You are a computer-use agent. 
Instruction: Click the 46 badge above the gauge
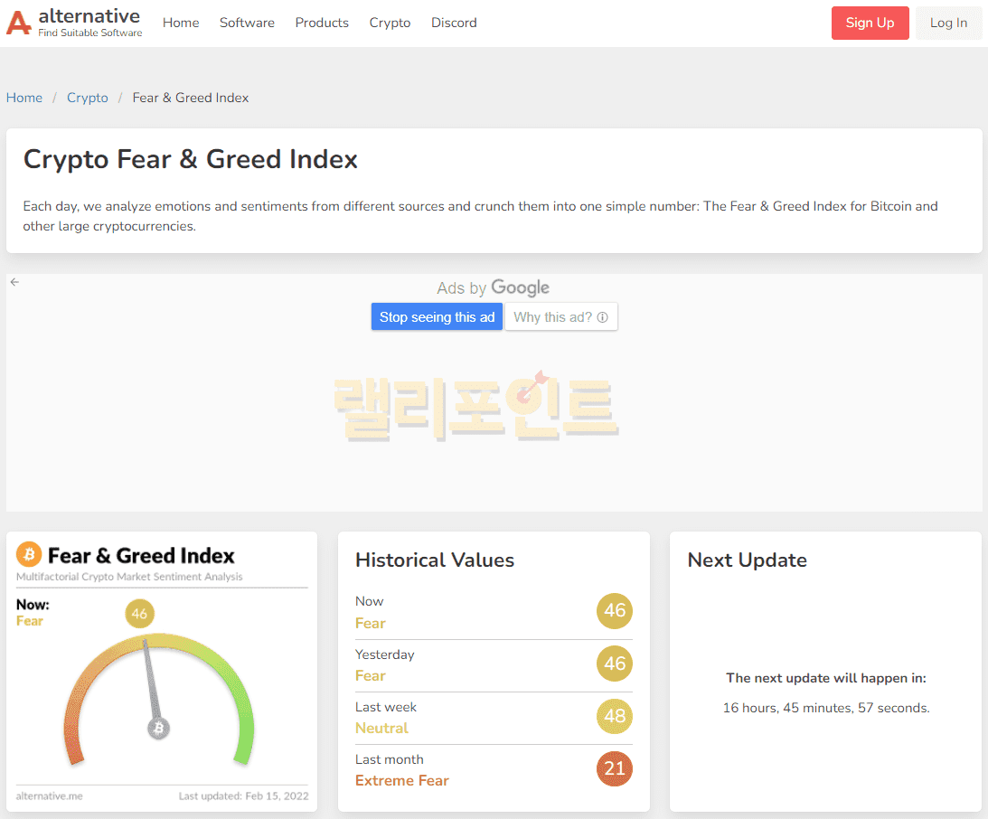(x=139, y=614)
